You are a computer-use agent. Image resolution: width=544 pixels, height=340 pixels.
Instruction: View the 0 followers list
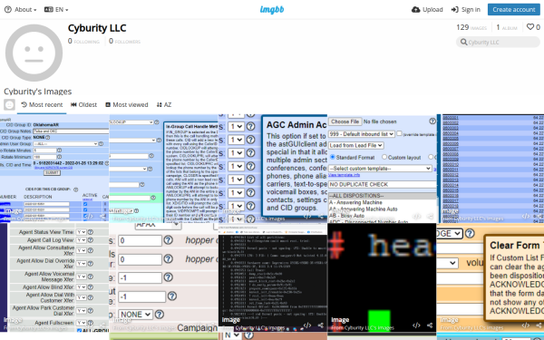(124, 42)
